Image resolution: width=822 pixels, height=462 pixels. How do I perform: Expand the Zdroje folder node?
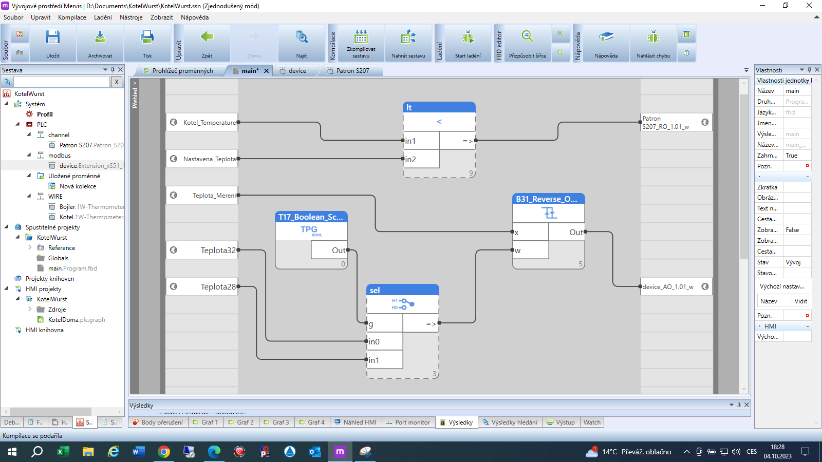[30, 309]
